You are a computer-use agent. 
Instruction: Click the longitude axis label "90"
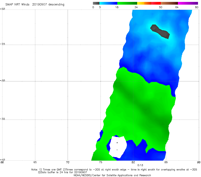199,162
